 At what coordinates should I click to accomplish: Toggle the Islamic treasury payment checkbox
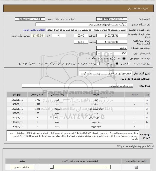[98, 64]
